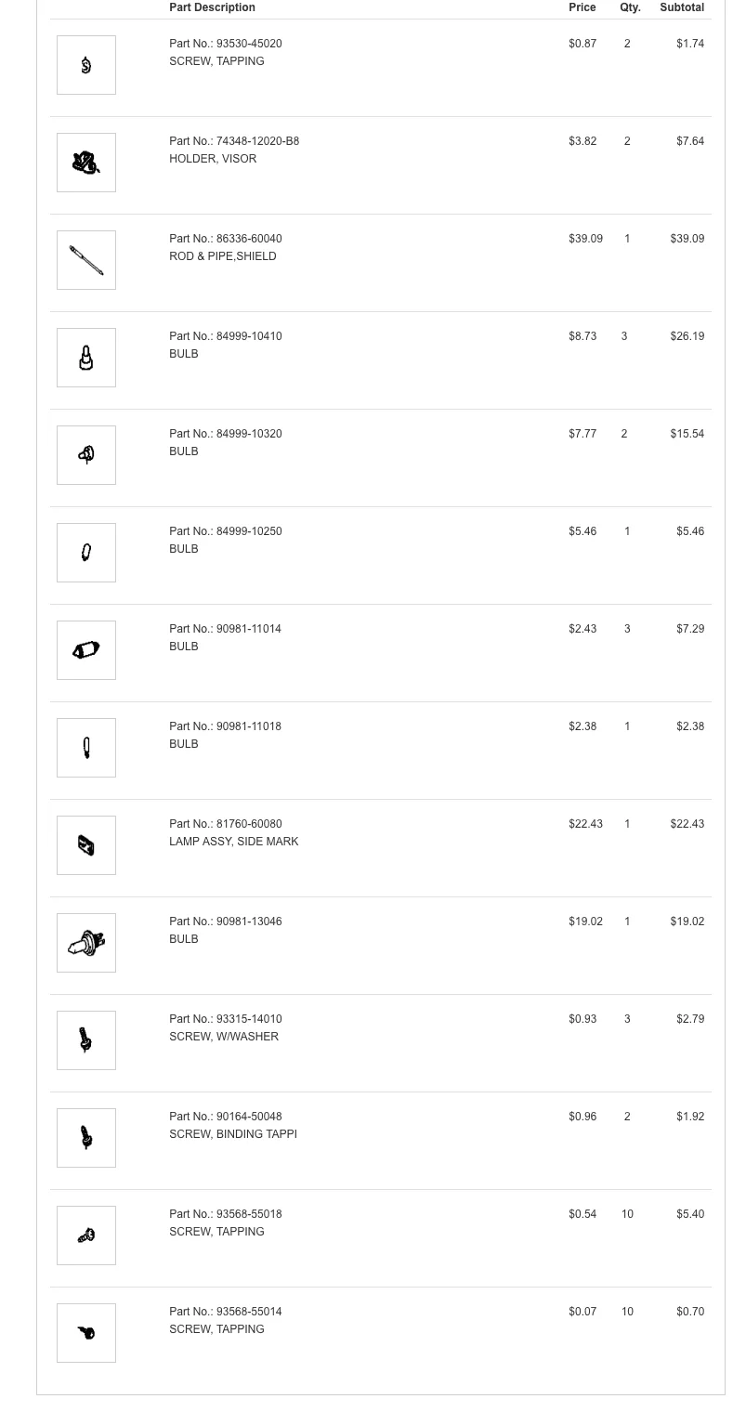
Task: Open the bulb 84999-10250 thumbnail image
Action: [x=86, y=553]
